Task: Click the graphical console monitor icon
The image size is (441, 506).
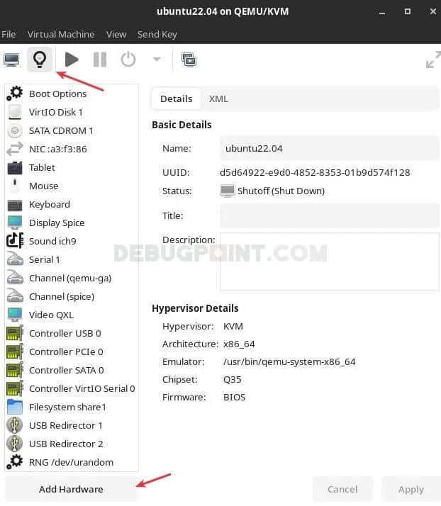Action: click(11, 60)
